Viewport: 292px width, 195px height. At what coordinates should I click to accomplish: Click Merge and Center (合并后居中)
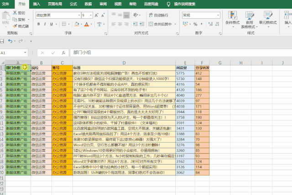[x=160, y=24]
